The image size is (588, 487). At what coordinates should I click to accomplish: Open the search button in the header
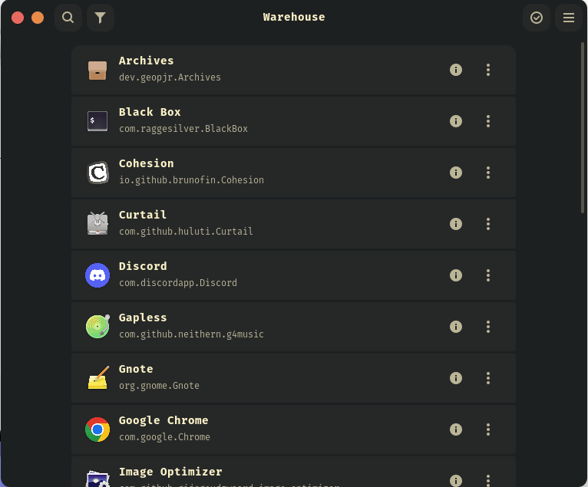coord(68,18)
